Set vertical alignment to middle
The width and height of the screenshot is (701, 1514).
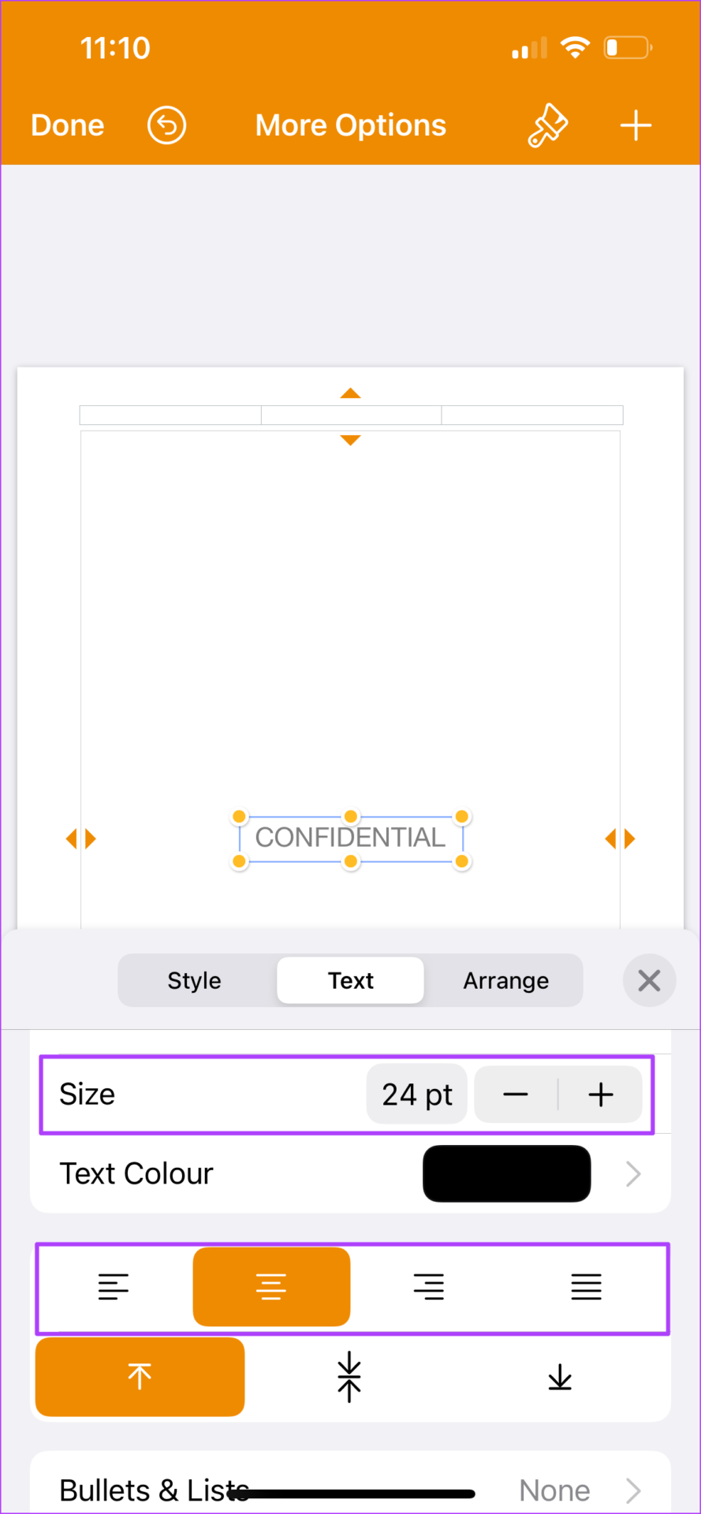click(x=349, y=1377)
